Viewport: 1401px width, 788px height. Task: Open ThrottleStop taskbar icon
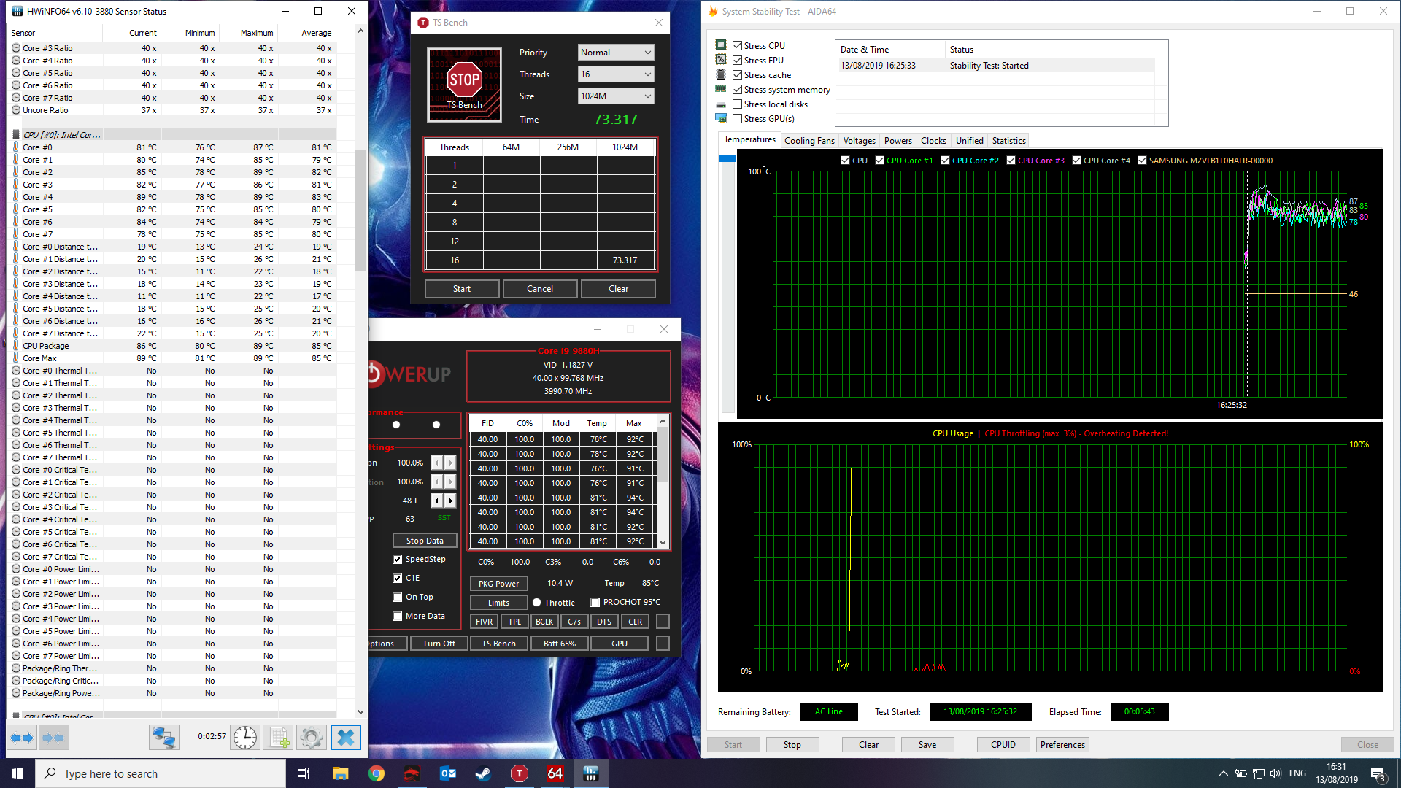(520, 773)
